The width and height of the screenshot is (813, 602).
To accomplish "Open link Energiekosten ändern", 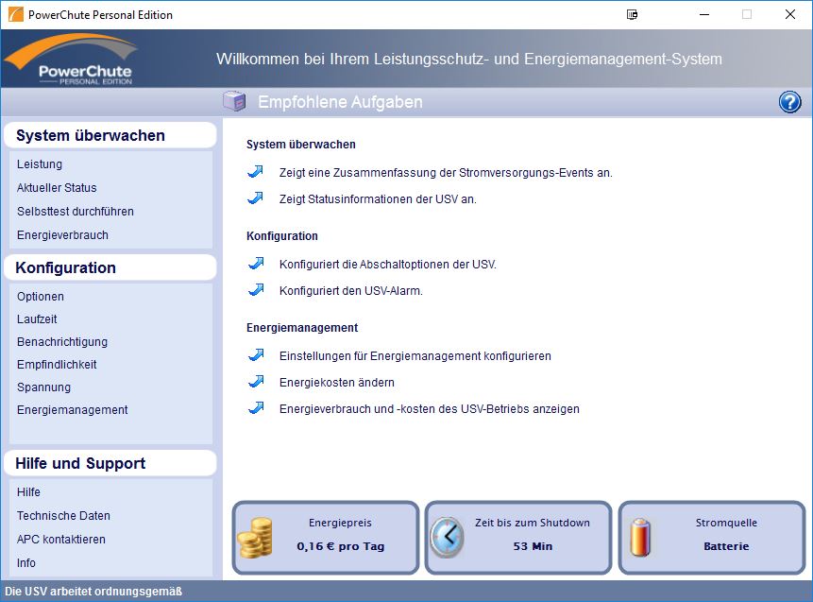I will coord(337,383).
